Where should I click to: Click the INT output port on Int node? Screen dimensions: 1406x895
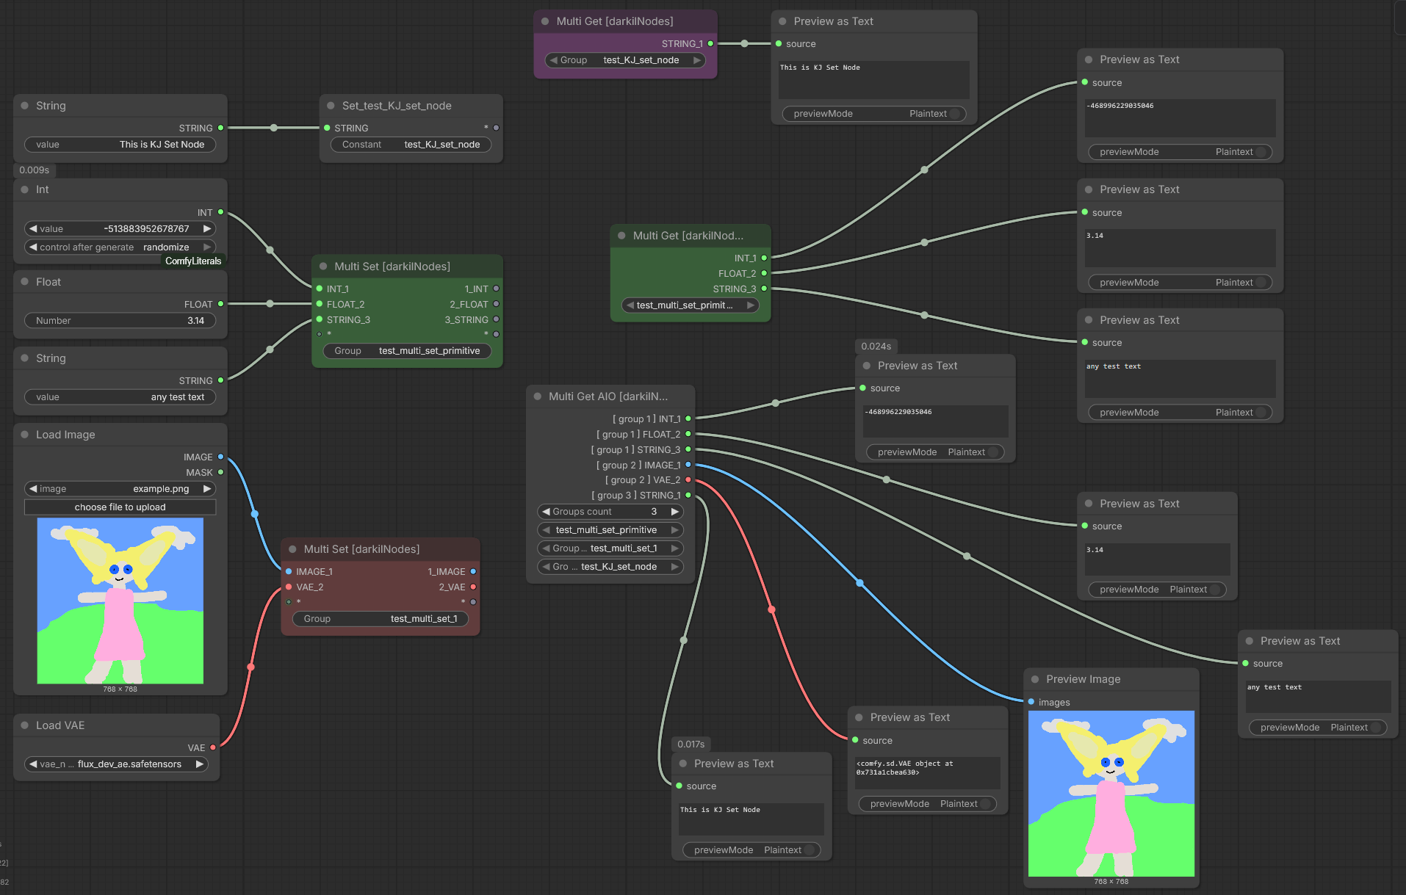[220, 212]
